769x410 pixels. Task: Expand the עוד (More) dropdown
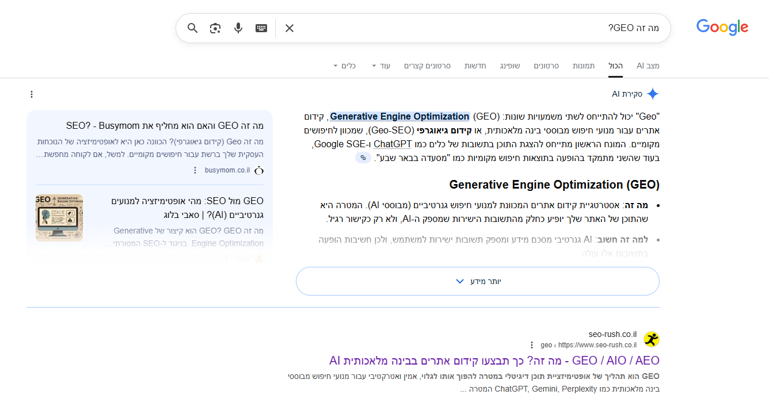click(x=380, y=66)
